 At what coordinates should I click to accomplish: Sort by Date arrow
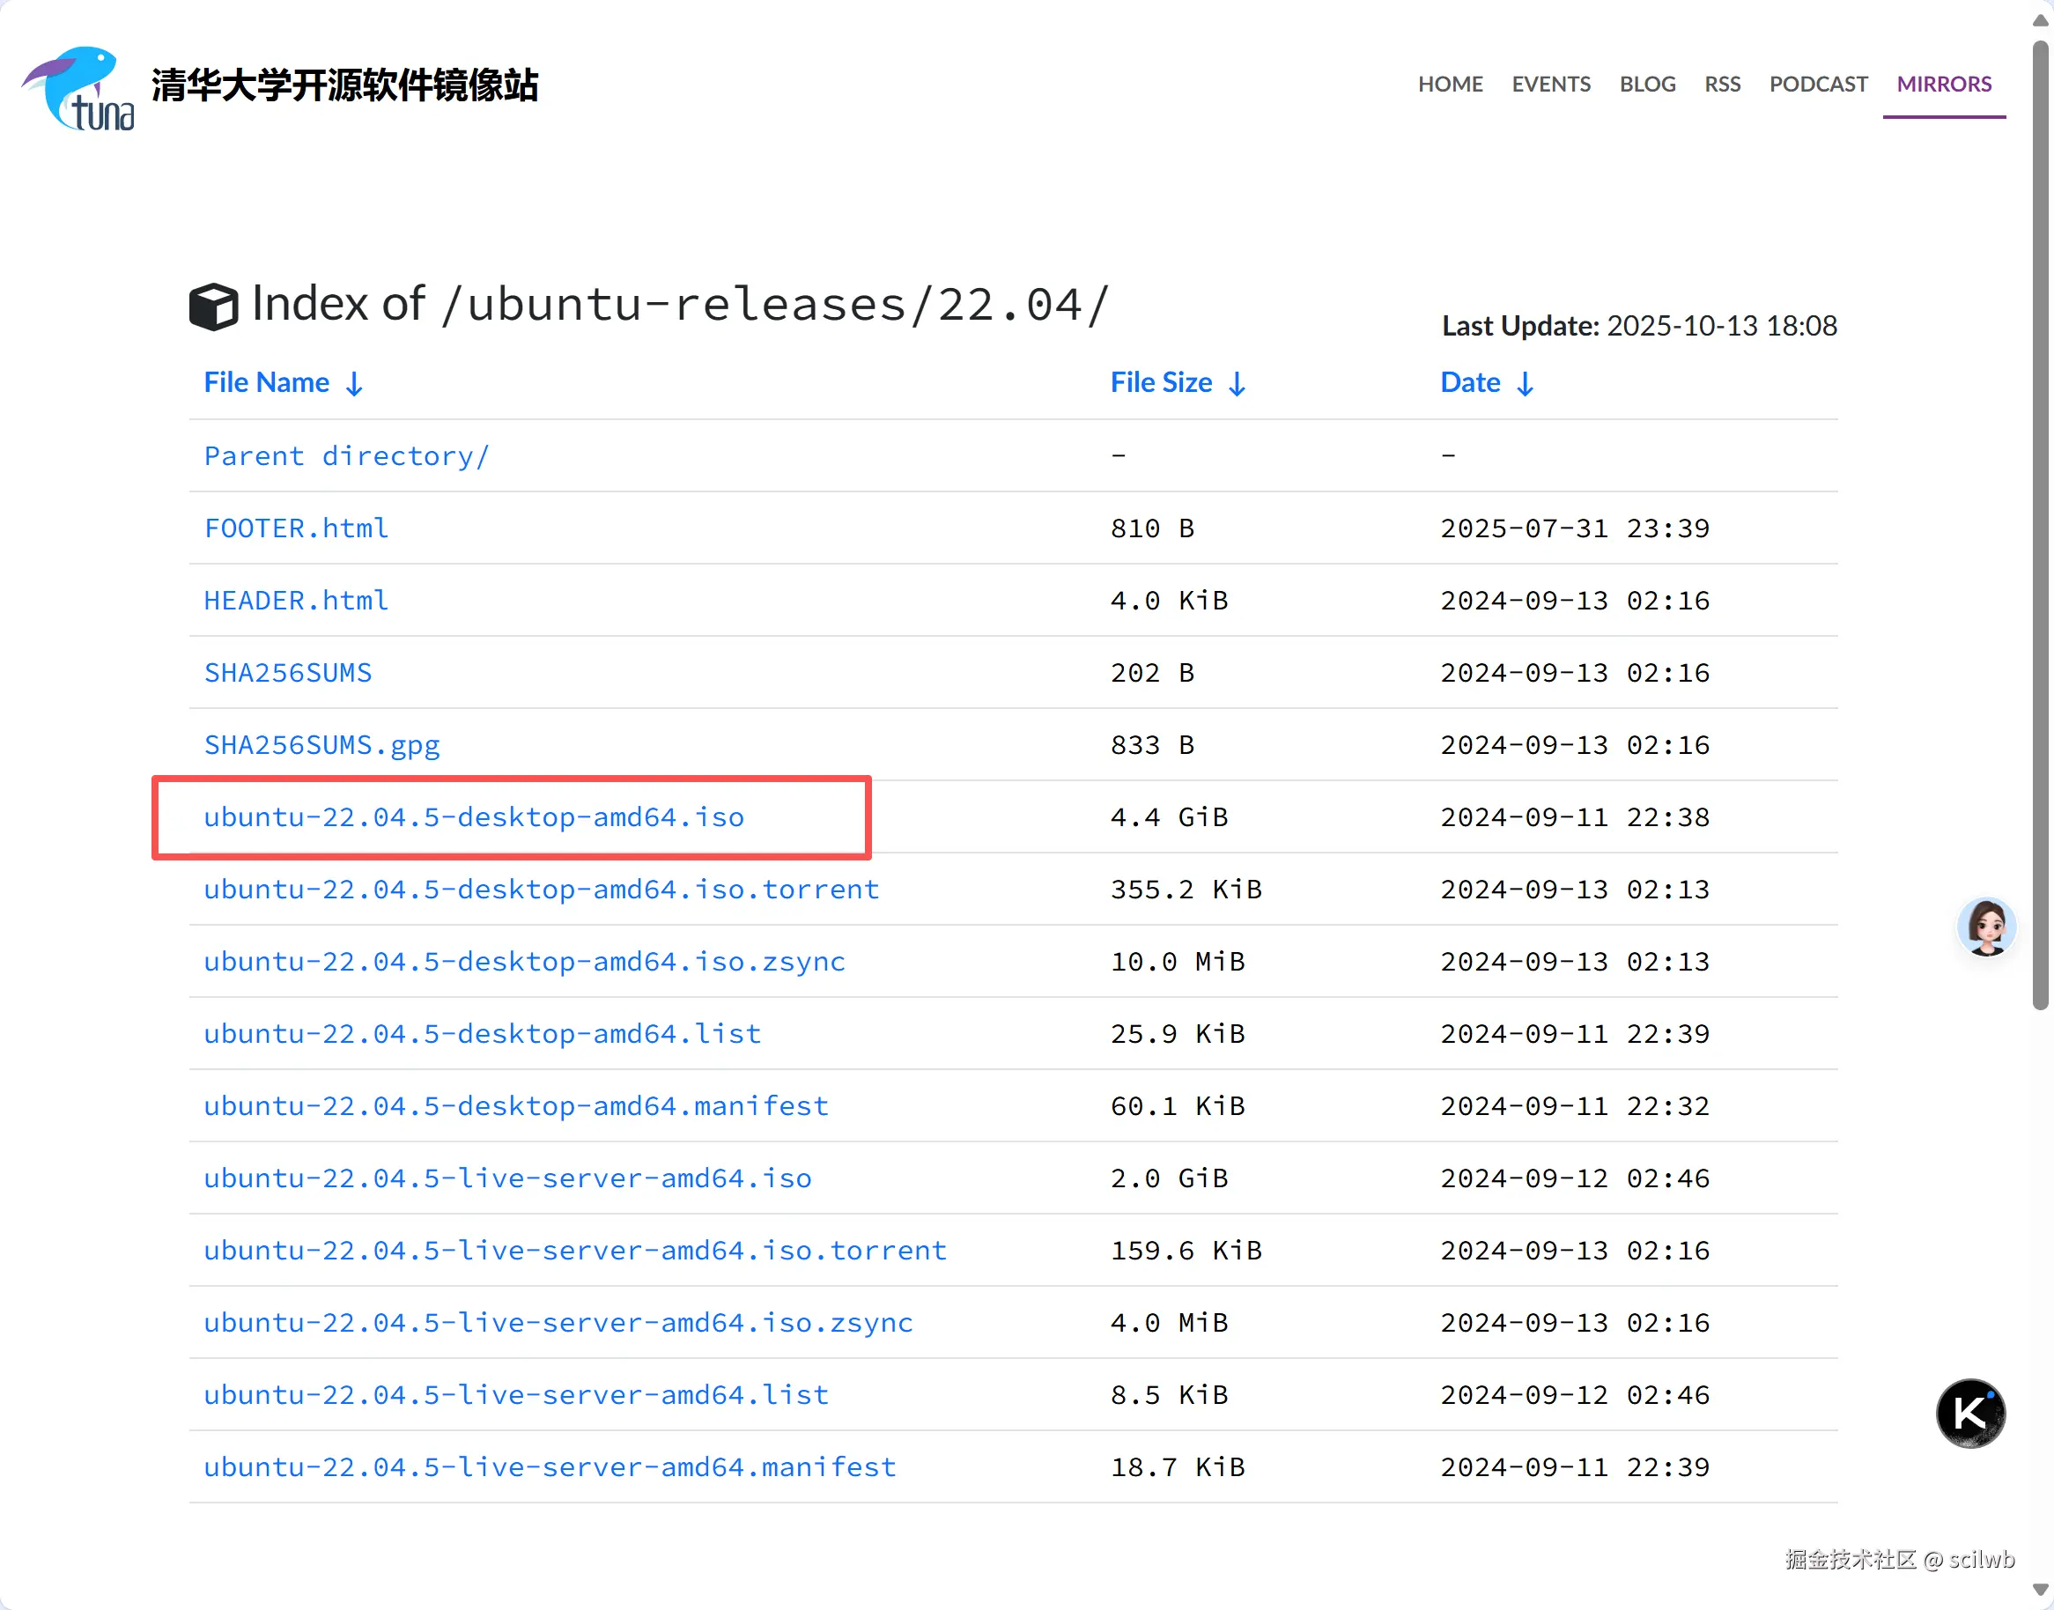click(x=1525, y=384)
